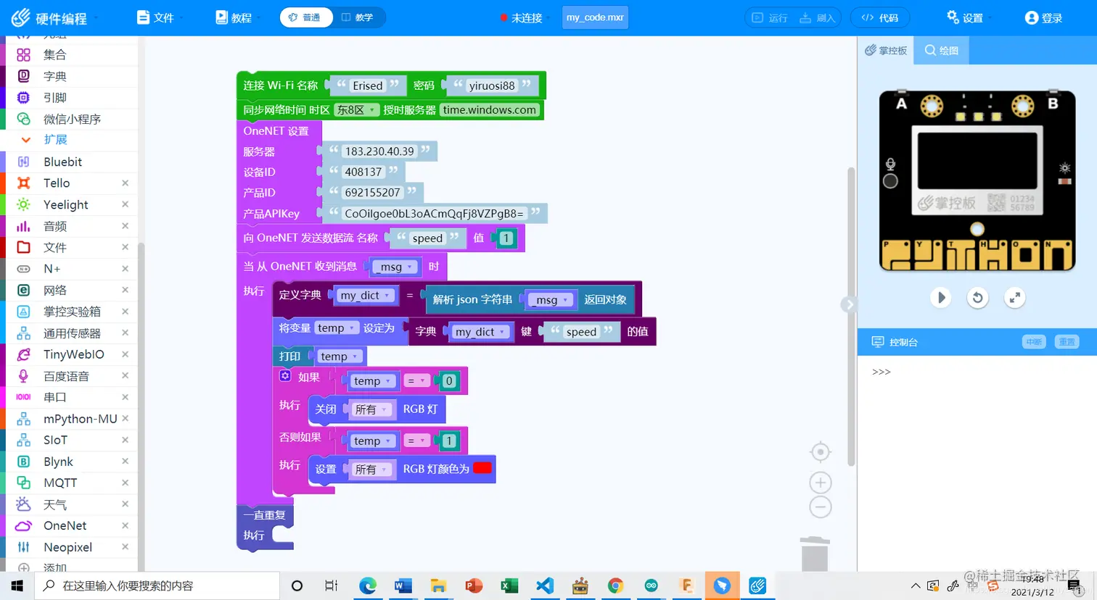The image size is (1097, 600).
Task: Open the msg variable dropdown
Action: 394,267
